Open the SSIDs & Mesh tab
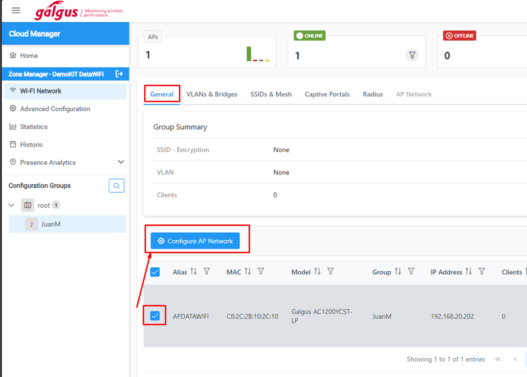This screenshot has height=377, width=527. tap(271, 94)
